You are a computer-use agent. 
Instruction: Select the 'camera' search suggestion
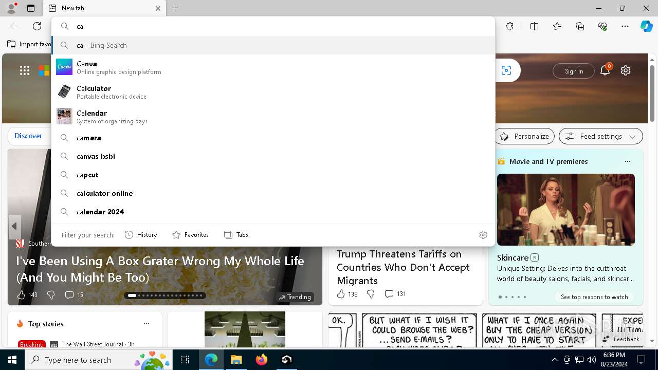point(273,138)
